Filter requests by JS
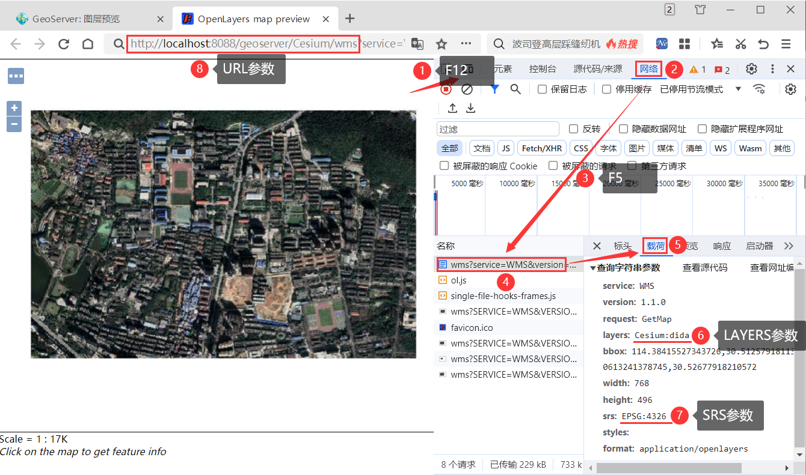The image size is (806, 475). [506, 148]
